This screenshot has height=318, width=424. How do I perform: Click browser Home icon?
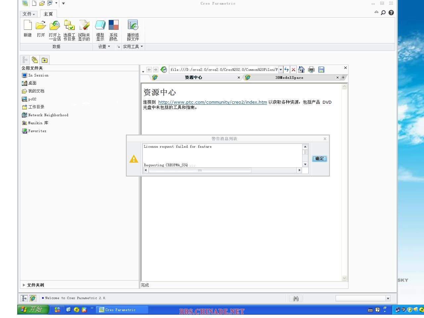(x=301, y=70)
